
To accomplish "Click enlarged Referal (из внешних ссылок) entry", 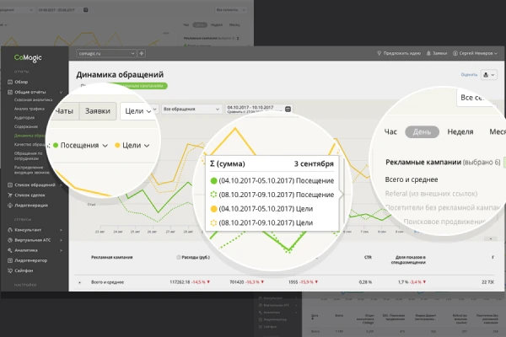I will point(431,194).
